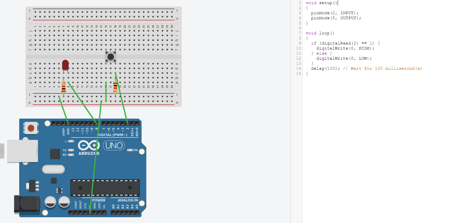454x223 pixels.
Task: Click the delay(100) code line
Action: tap(326, 68)
